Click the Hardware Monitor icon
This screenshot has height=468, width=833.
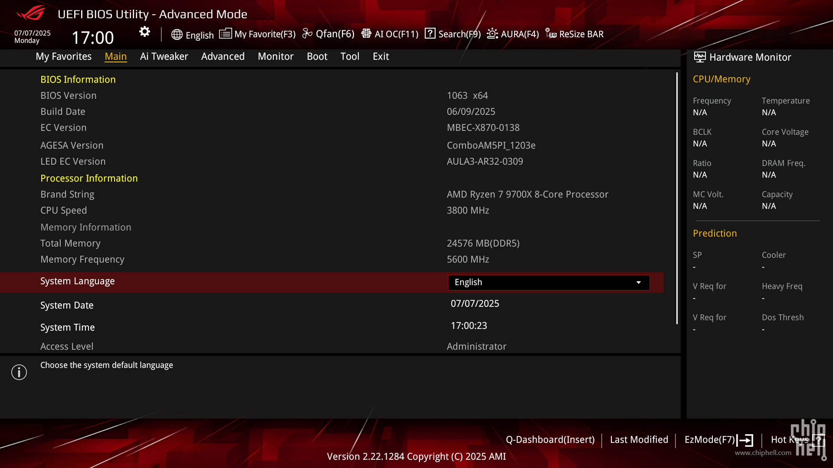(x=699, y=57)
